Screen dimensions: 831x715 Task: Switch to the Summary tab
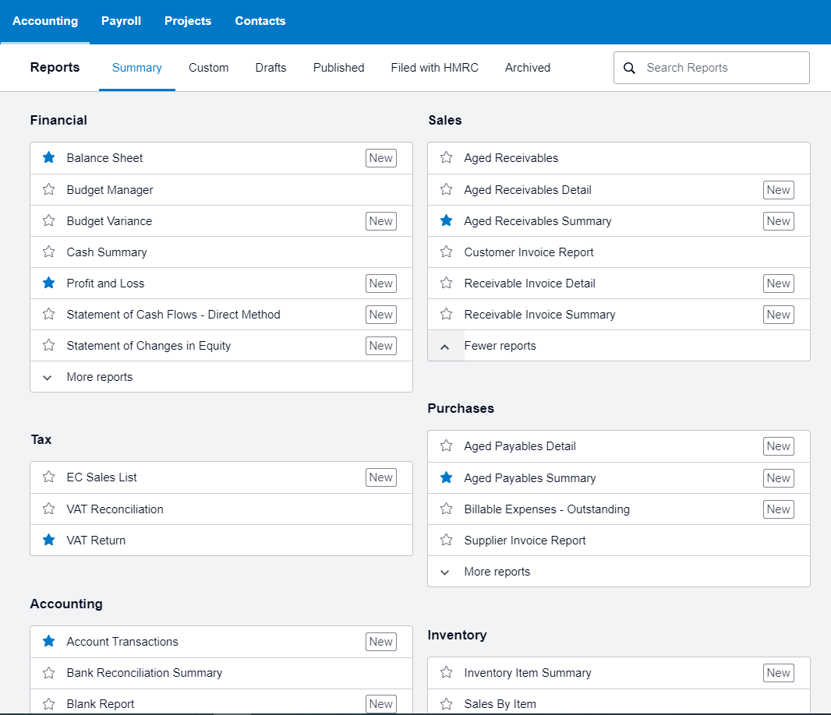(x=136, y=68)
